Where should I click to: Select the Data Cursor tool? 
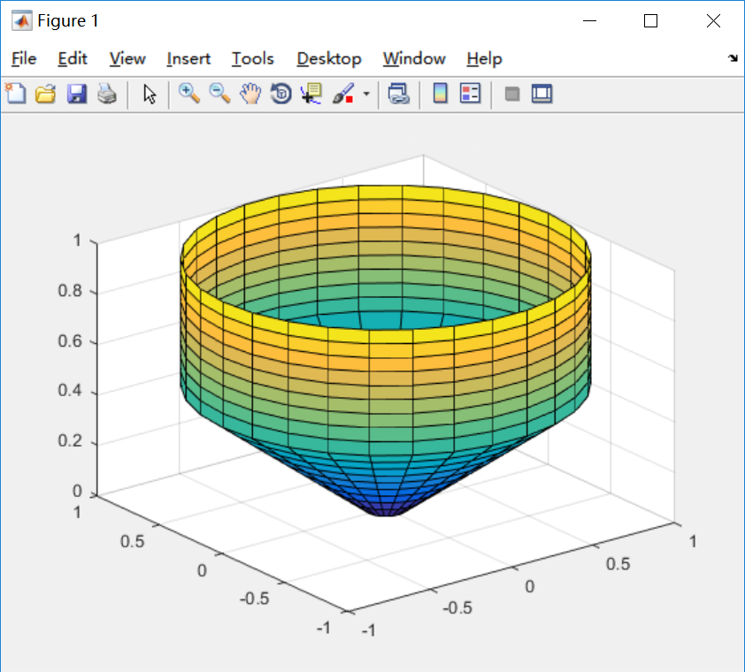pos(311,94)
